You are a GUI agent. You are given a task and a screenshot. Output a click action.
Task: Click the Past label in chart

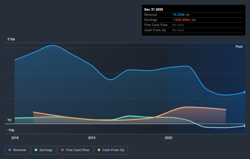(239, 46)
